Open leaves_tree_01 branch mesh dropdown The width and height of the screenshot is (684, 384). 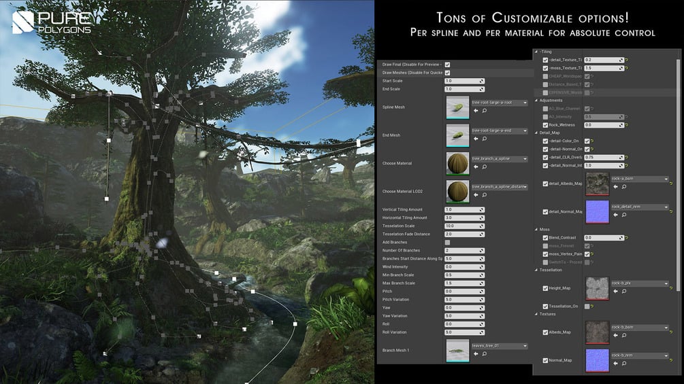coord(500,346)
